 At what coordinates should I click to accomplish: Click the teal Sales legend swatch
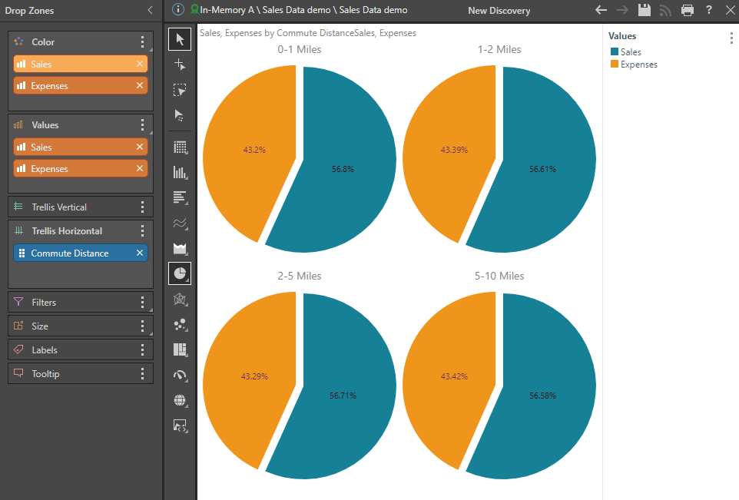(x=615, y=52)
